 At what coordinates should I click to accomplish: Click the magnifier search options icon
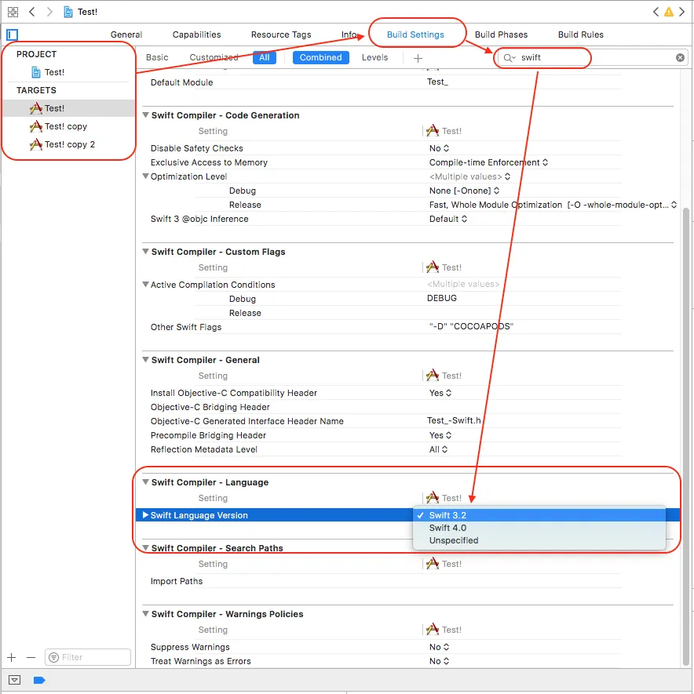click(510, 57)
